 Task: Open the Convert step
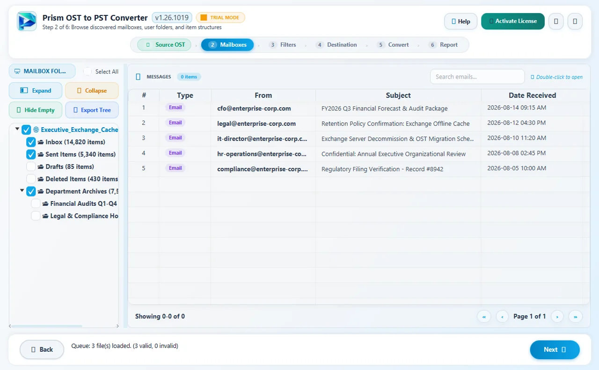coord(393,45)
